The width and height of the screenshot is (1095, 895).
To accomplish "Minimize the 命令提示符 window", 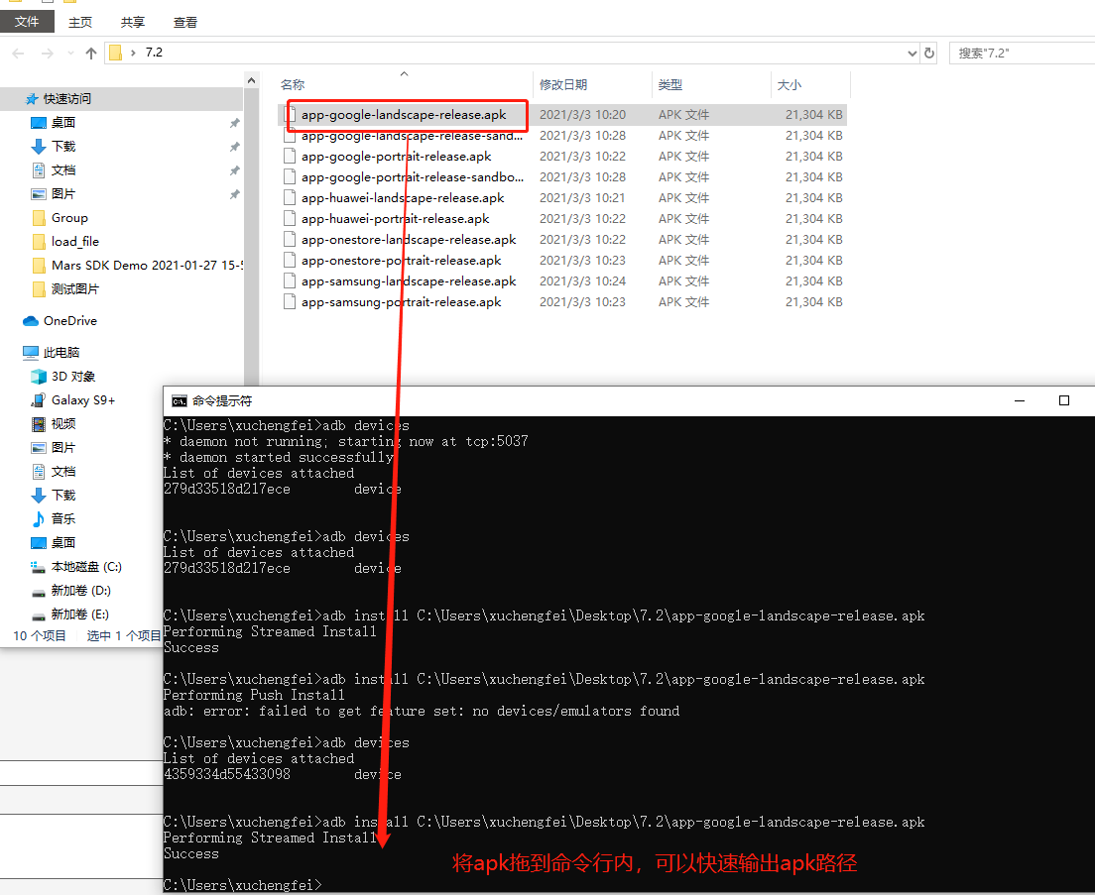I will [1020, 400].
